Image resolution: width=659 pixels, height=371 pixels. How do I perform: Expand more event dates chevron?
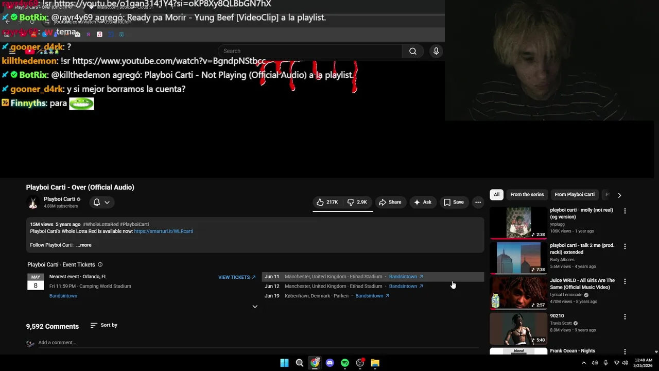pyautogui.click(x=255, y=307)
